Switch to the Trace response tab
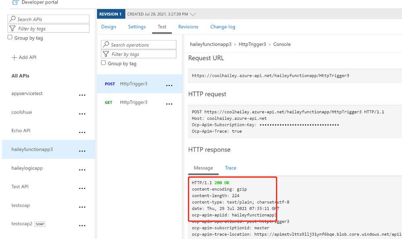Viewport: 402px width, 239px height. pos(231,168)
